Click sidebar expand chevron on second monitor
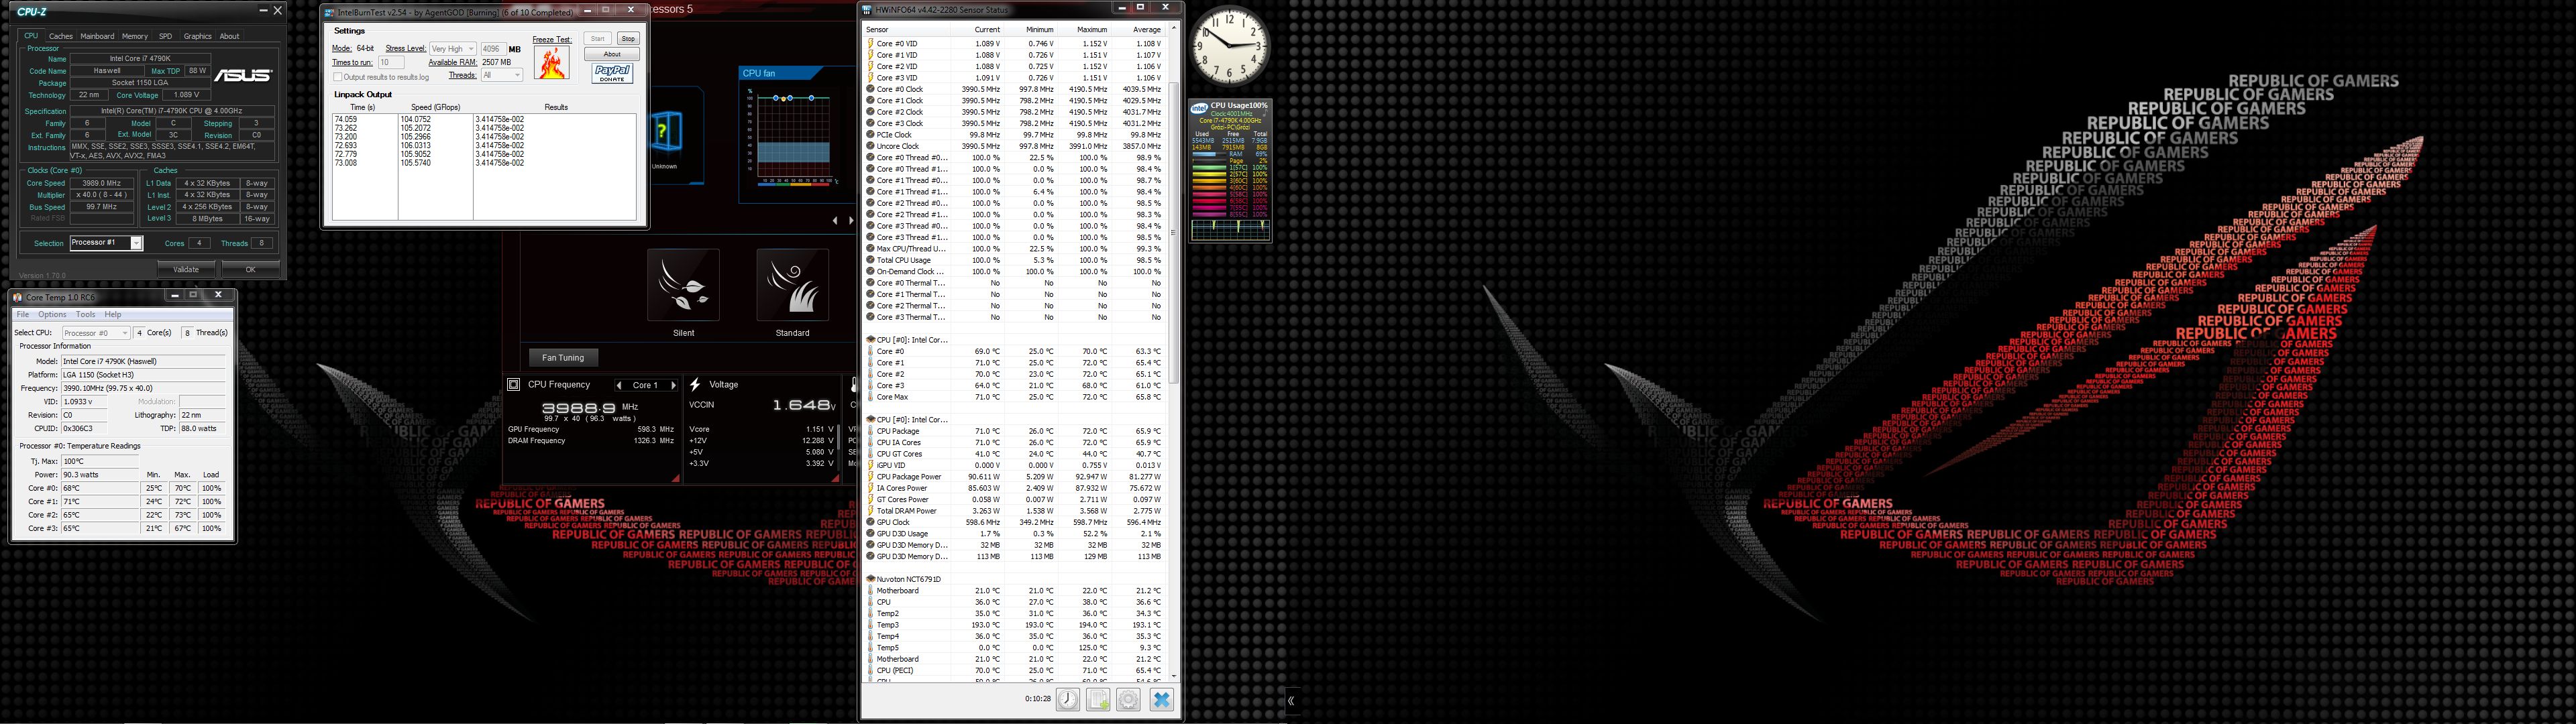Viewport: 2576px width, 724px height. [x=1291, y=701]
